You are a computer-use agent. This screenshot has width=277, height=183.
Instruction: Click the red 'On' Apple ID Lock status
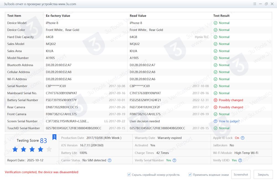pos(237,138)
